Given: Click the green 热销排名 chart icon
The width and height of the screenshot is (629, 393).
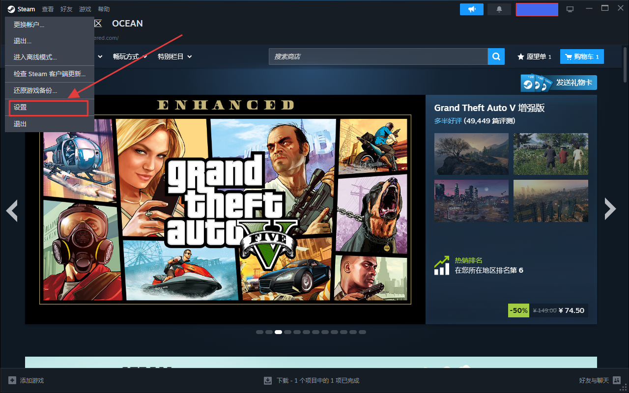Looking at the screenshot, I should 442,265.
